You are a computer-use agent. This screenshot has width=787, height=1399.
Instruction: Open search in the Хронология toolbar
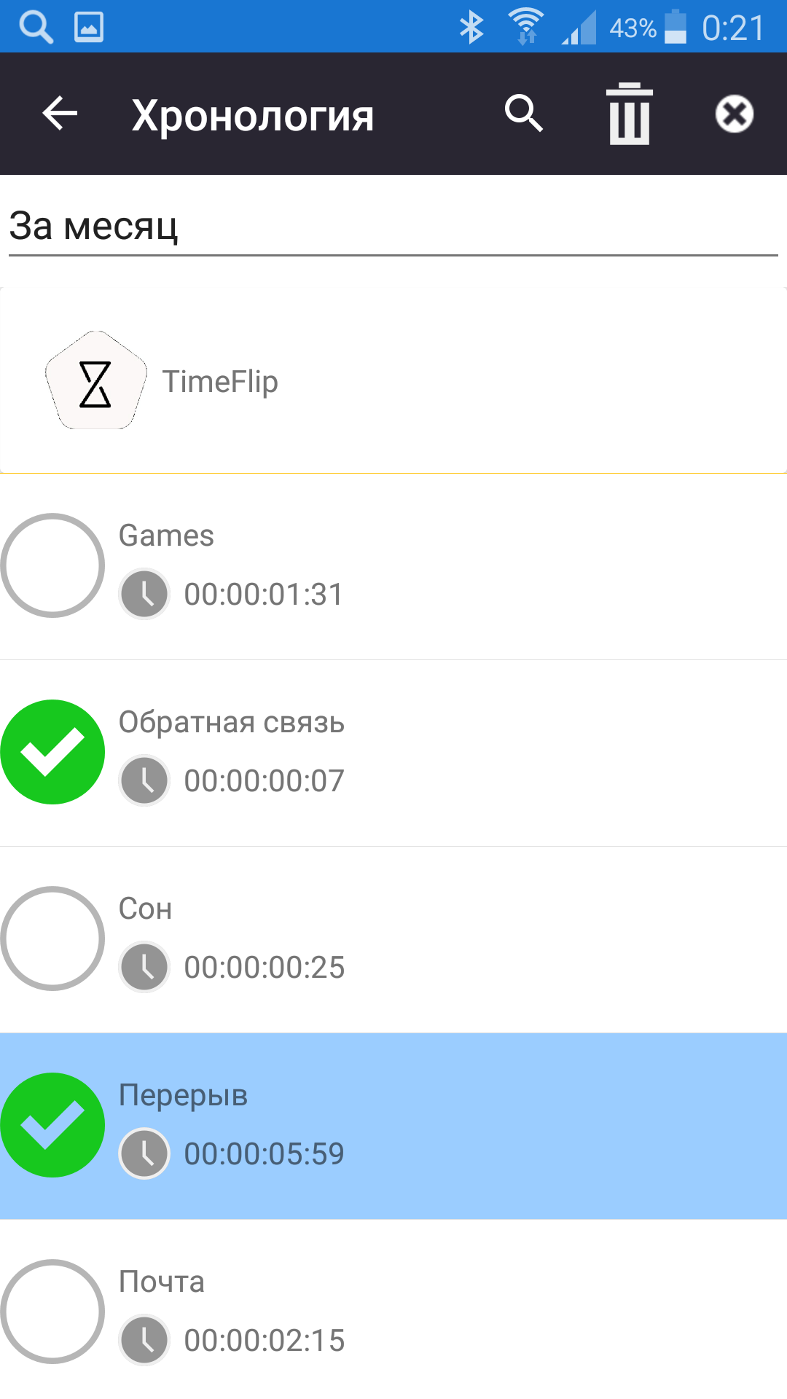(x=524, y=114)
